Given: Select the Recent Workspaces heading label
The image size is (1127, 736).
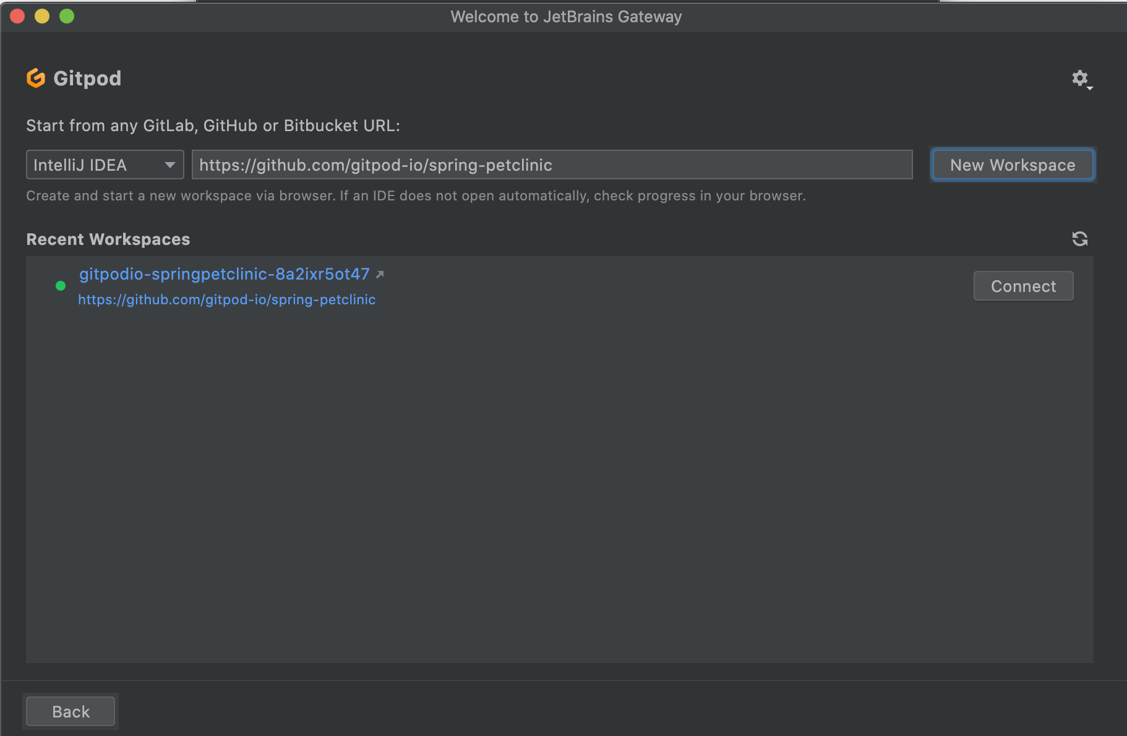Looking at the screenshot, I should point(108,239).
